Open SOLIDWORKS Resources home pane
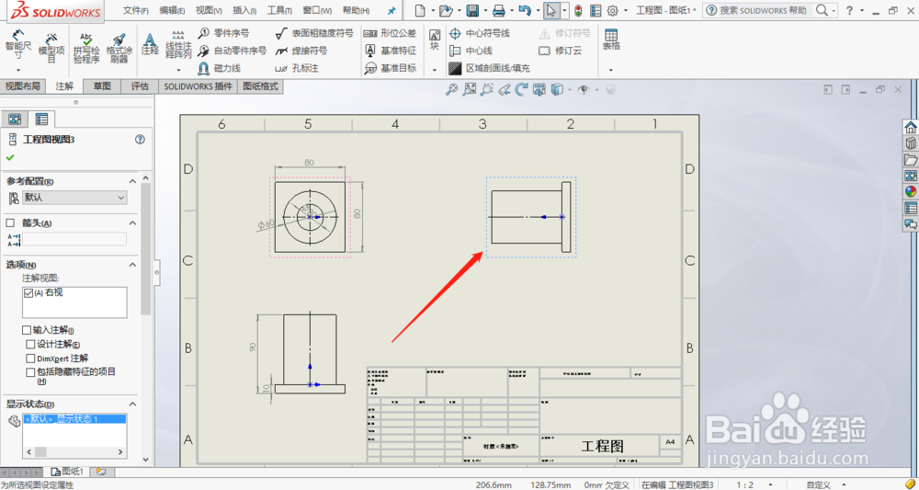 click(910, 127)
